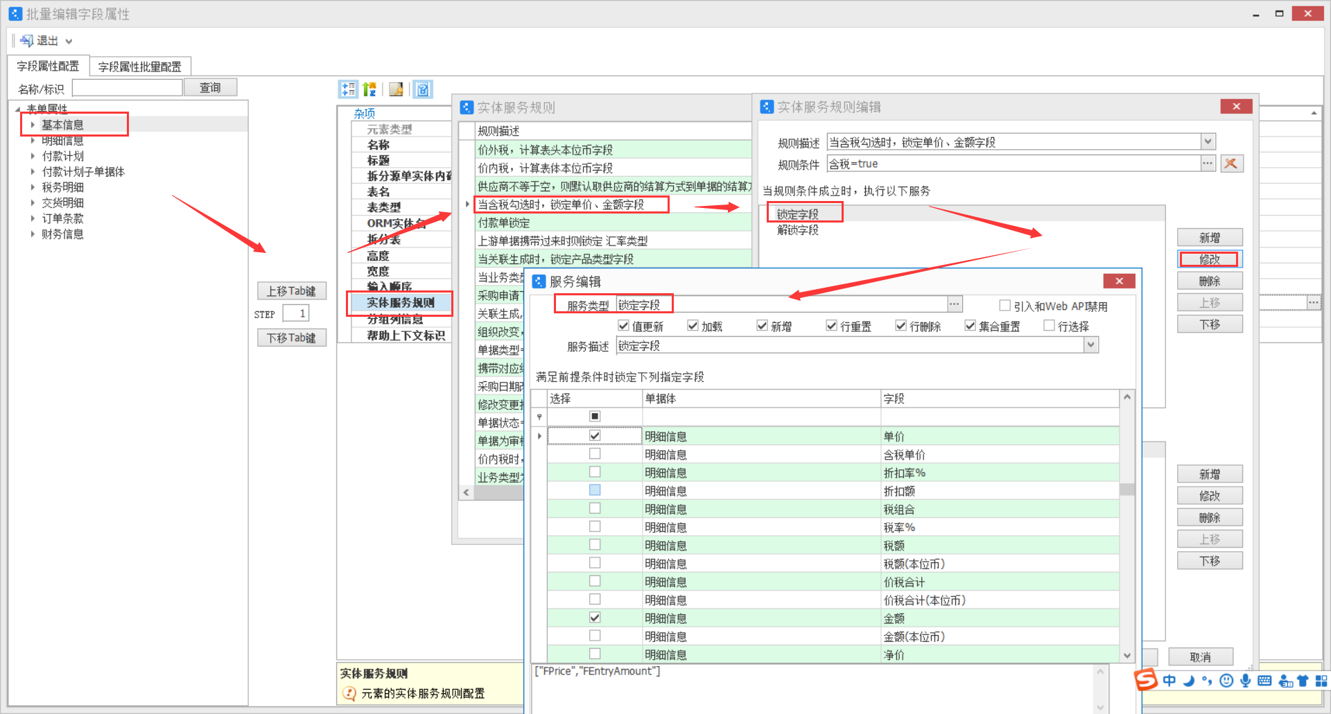This screenshot has height=714, width=1331.
Task: Click the highlighted 修改 button
Action: pyautogui.click(x=1210, y=259)
